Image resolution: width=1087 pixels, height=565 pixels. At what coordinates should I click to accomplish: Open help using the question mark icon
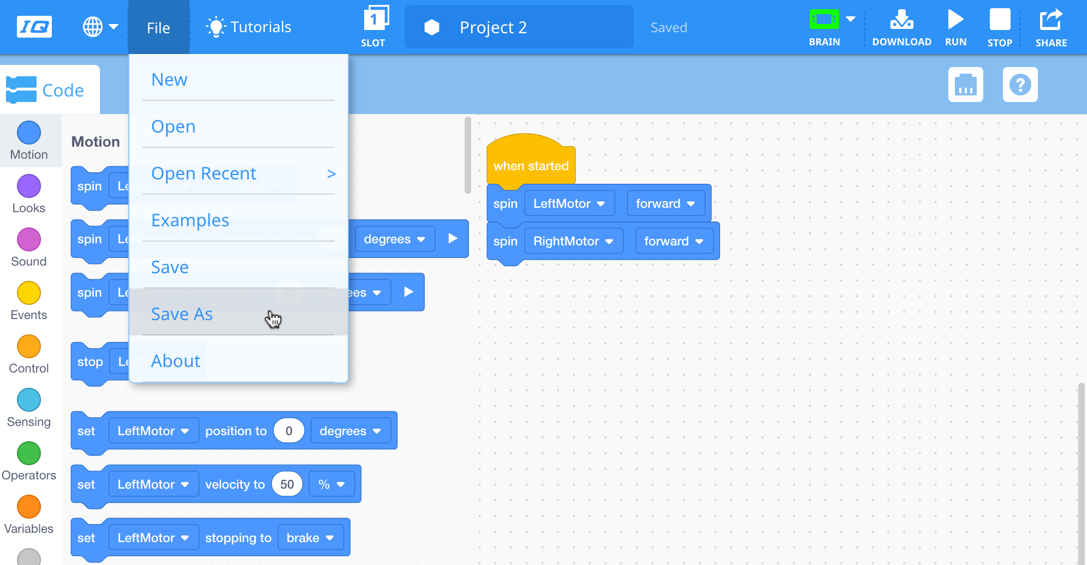(1020, 85)
